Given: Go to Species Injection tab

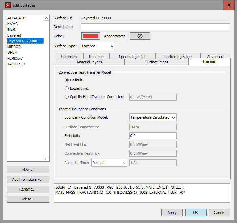Looking at the screenshot, I should (x=133, y=56).
